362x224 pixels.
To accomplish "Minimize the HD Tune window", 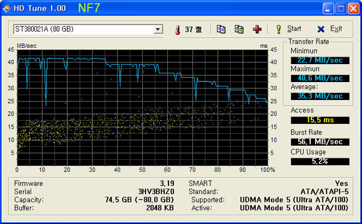I will pyautogui.click(x=328, y=9).
